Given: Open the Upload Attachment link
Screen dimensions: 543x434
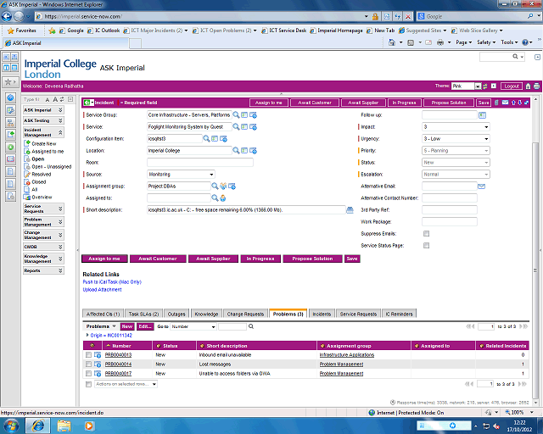Looking at the screenshot, I should [x=102, y=289].
